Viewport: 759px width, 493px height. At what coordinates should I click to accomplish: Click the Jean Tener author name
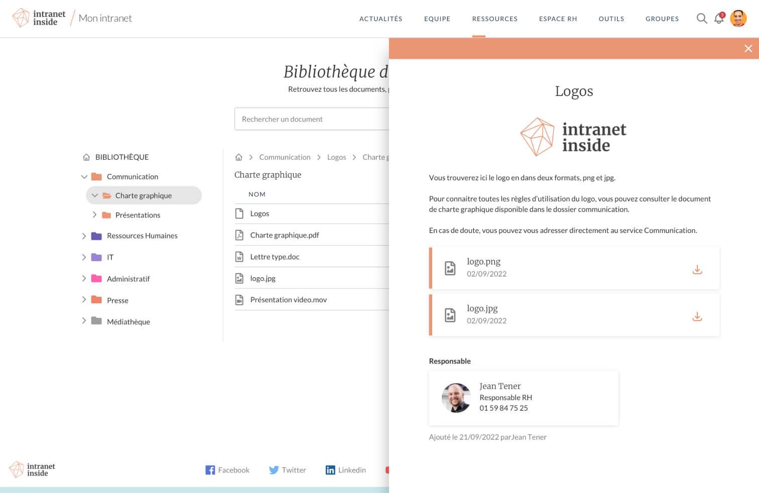(x=529, y=437)
